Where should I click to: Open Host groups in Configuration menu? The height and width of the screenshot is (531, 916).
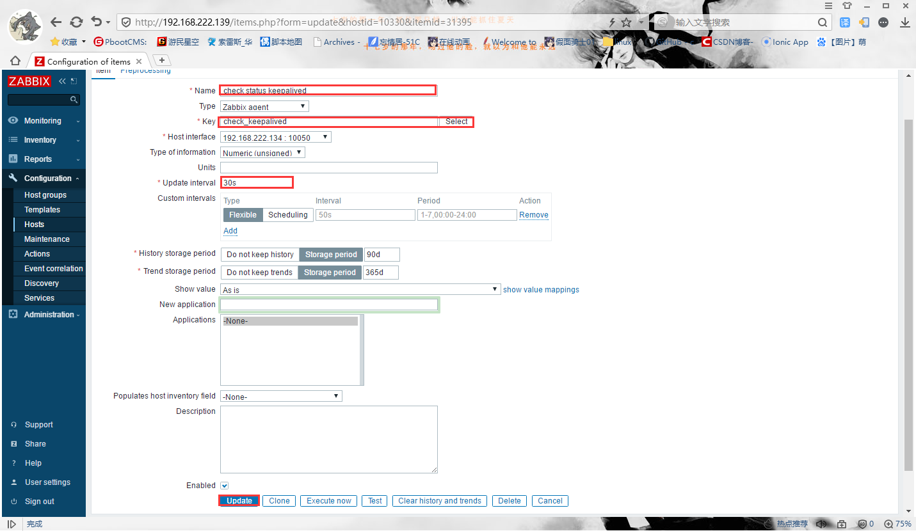pos(45,195)
